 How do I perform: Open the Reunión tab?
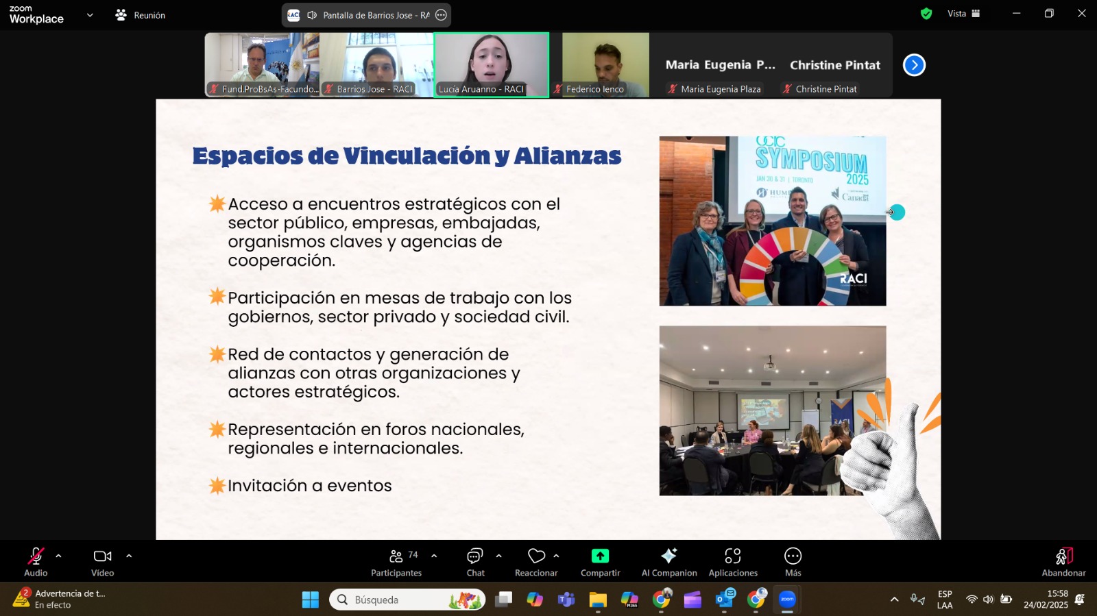[x=141, y=15]
